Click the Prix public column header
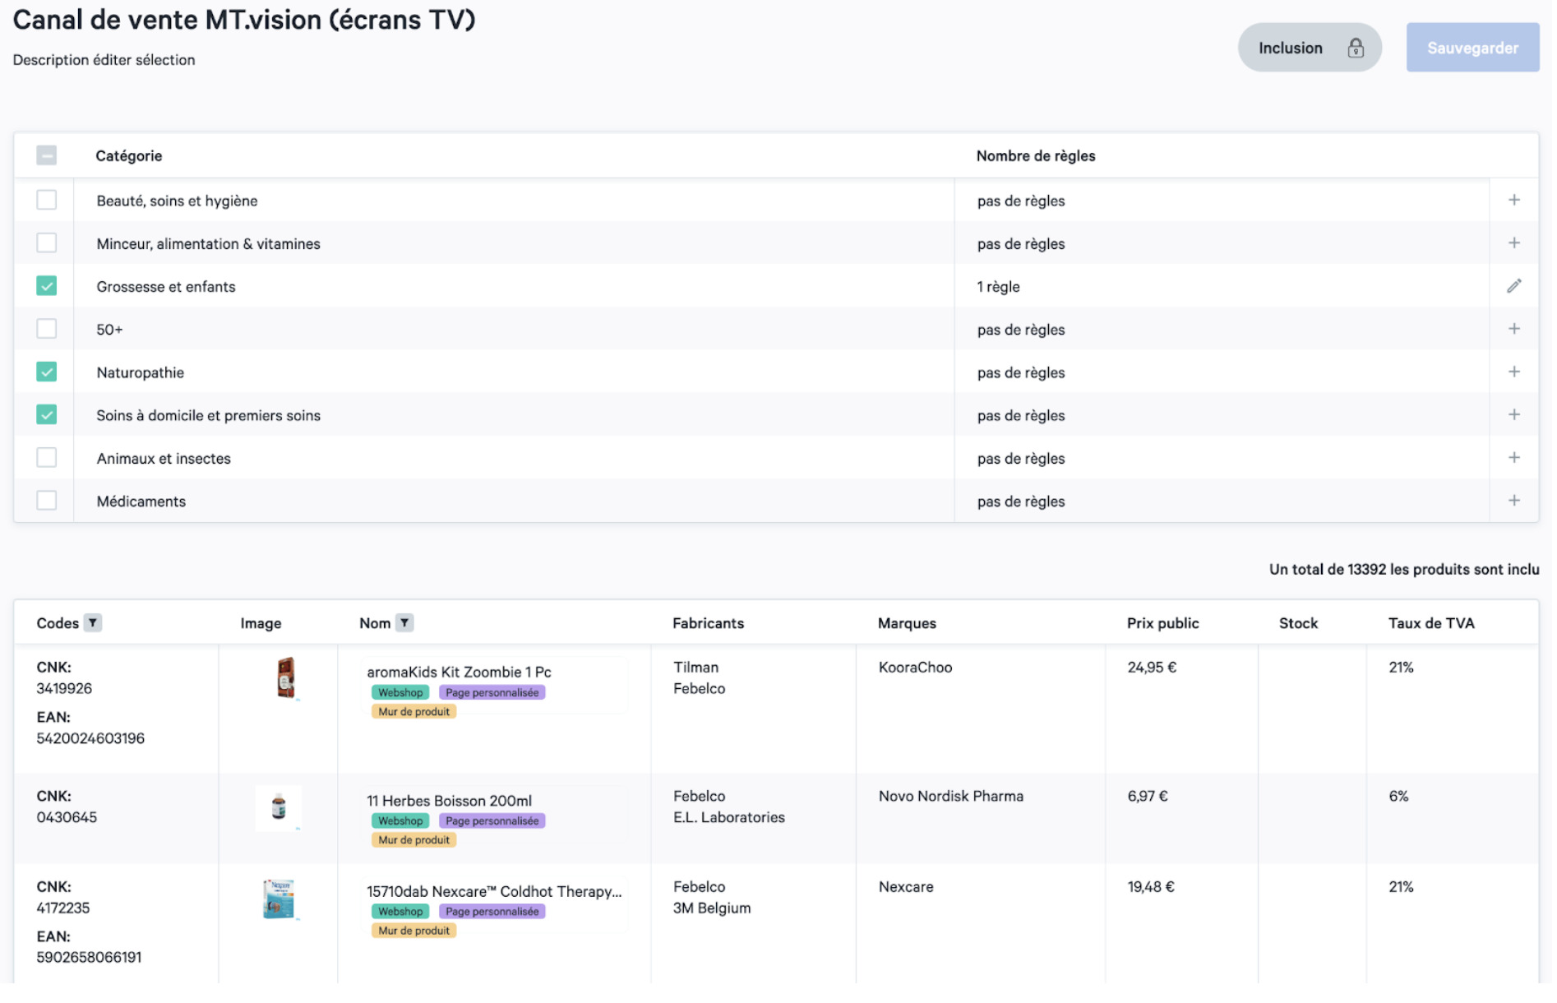This screenshot has height=1003, width=1557. (x=1162, y=623)
